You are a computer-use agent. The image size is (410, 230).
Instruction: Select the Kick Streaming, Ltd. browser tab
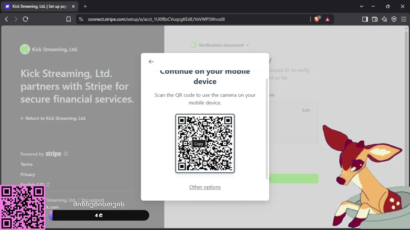coord(40,6)
